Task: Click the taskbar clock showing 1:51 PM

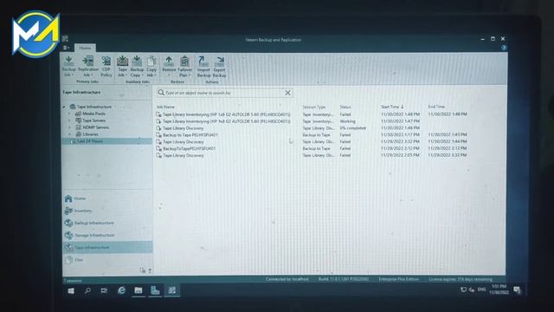Action: (x=499, y=289)
